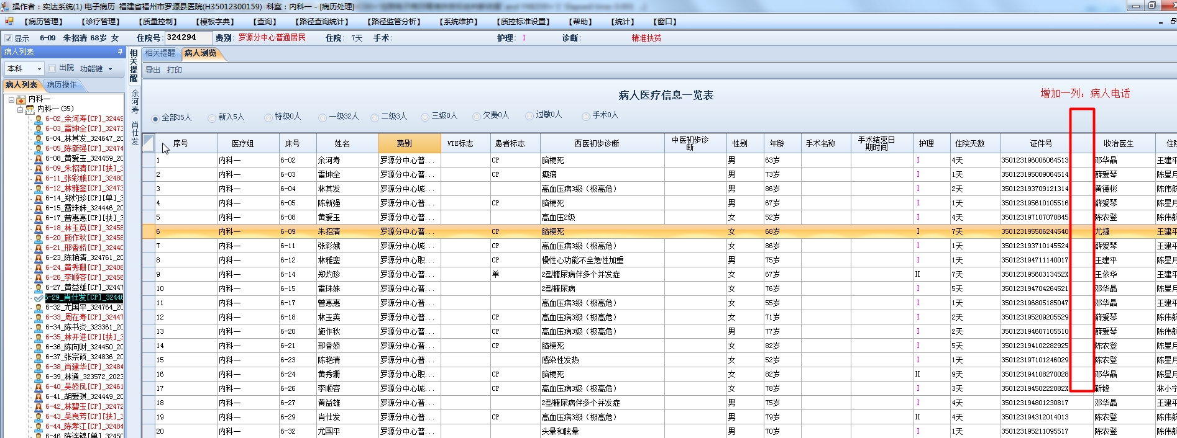Click patient icon for 6-15 雷珠妹
This screenshot has width=1177, height=438.
(39, 208)
